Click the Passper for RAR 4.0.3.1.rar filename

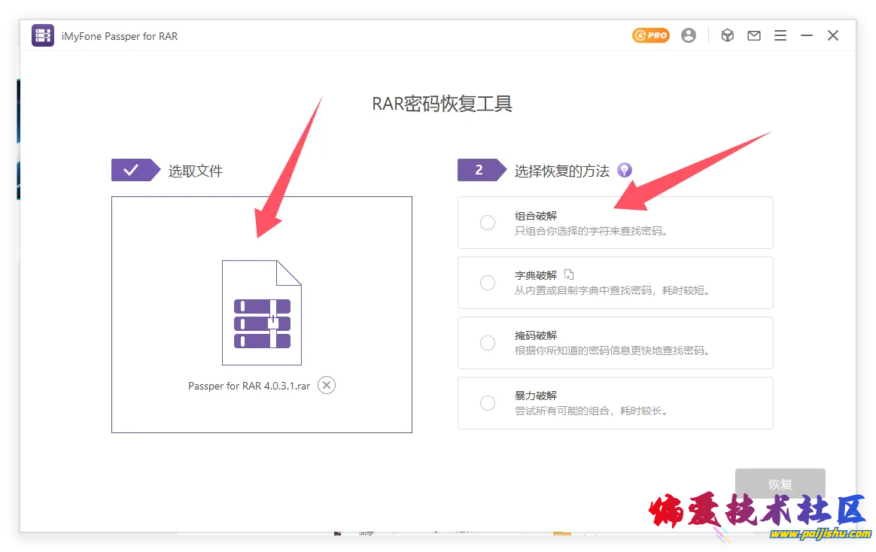click(249, 386)
